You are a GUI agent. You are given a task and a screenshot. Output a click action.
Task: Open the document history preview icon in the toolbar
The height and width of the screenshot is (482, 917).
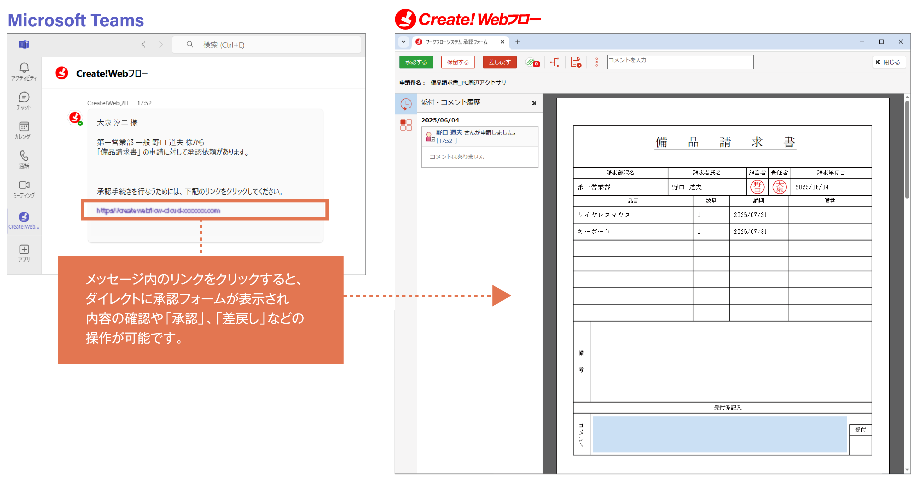(x=576, y=62)
